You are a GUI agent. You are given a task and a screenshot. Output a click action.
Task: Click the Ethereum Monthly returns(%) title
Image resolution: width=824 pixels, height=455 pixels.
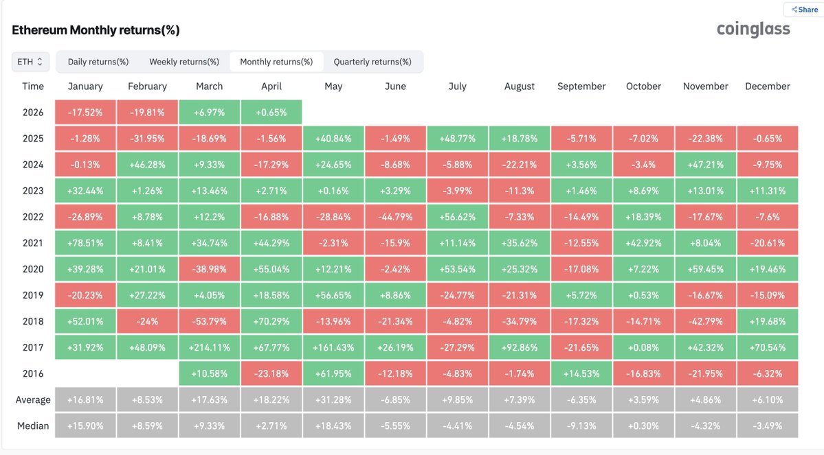coord(96,31)
